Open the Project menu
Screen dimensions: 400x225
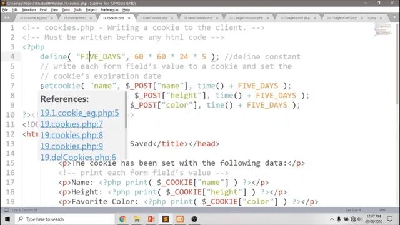[x=91, y=10]
